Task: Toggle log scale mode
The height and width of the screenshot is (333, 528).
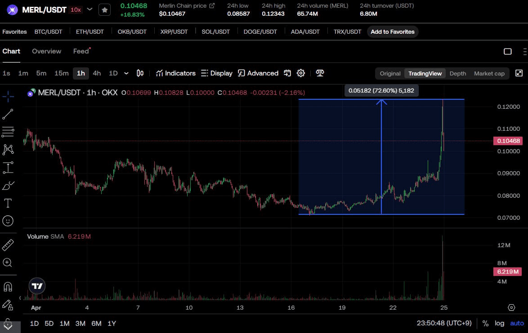Action: (x=499, y=323)
